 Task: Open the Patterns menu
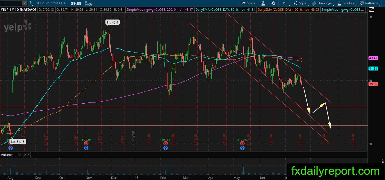point(369,3)
